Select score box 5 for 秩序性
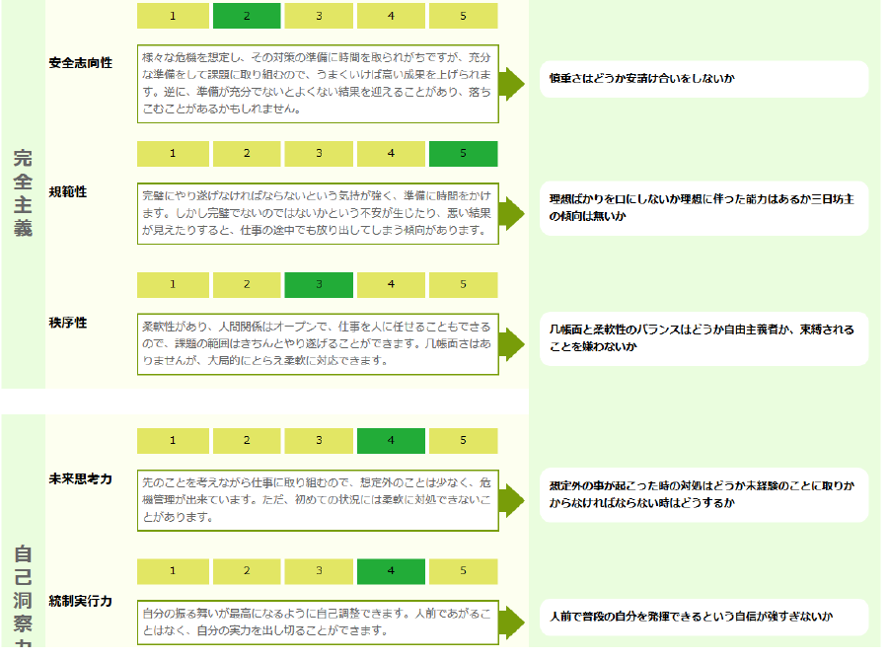Viewport: 888px width, 659px height. 464,285
